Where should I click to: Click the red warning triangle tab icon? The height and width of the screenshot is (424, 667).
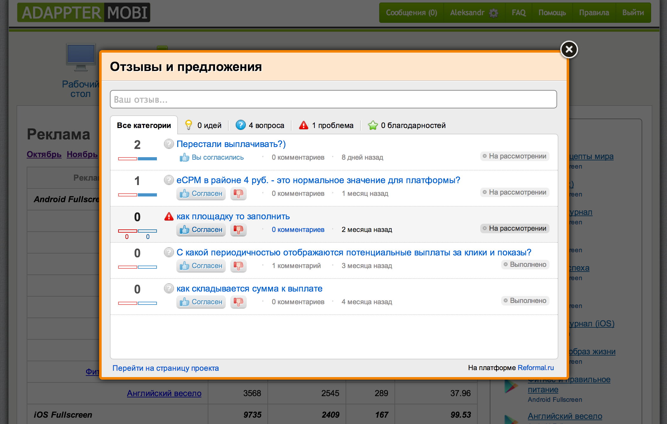point(304,125)
